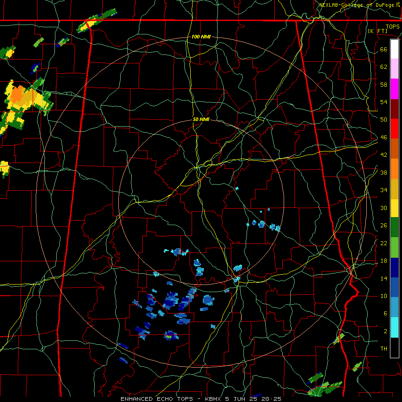This screenshot has height=402, width=402.
Task: Click the dark green legend swatch
Action: click(x=394, y=227)
